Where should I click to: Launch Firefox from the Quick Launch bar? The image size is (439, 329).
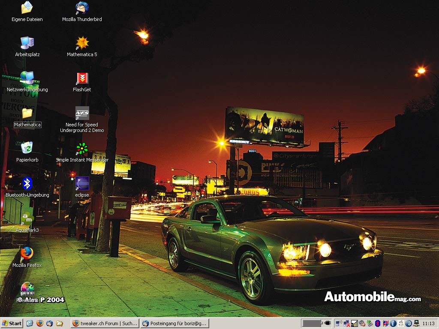coord(40,323)
